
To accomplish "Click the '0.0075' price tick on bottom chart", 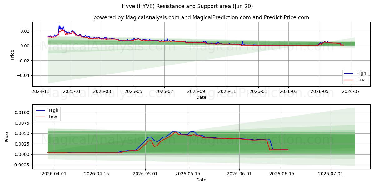I will 22,123.
